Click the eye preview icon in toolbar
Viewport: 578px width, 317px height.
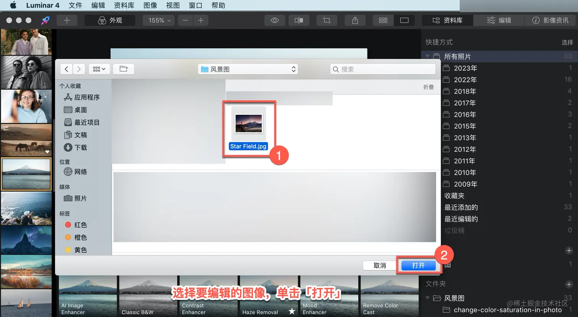[x=274, y=20]
